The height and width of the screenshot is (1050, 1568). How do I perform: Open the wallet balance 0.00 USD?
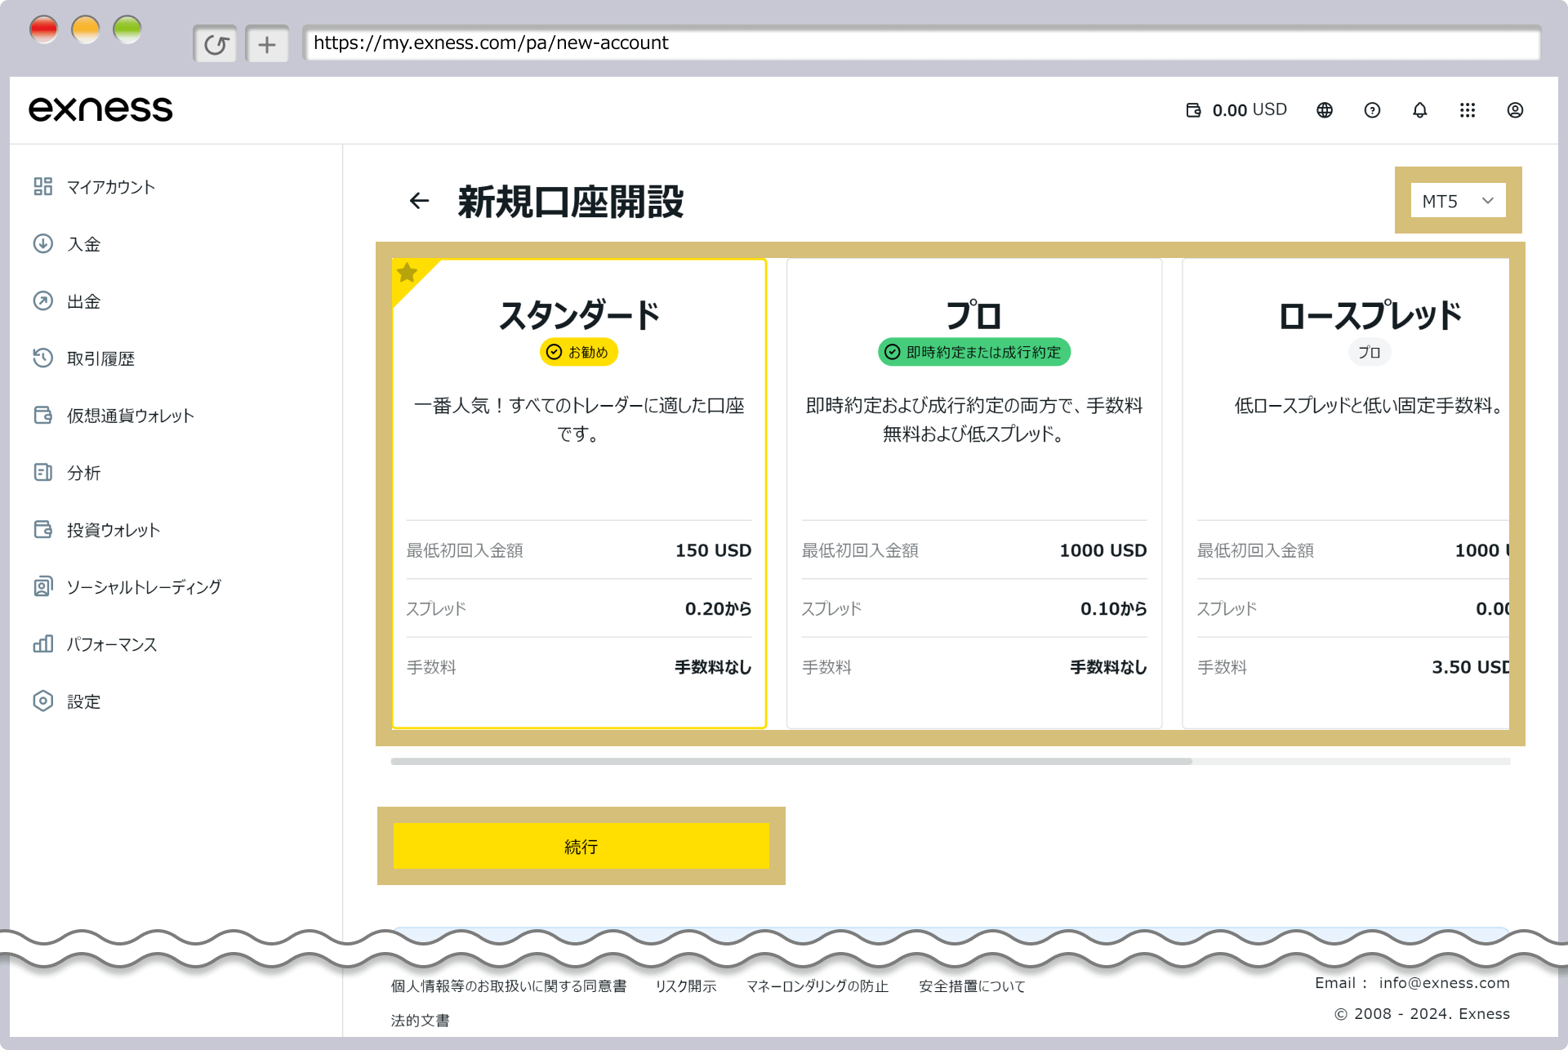point(1236,110)
